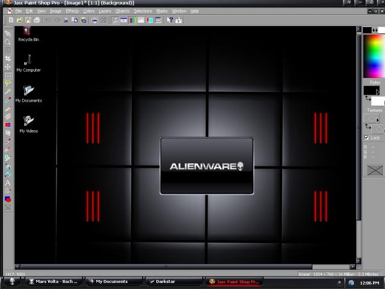The width and height of the screenshot is (385, 289).
Task: Select the Eraser tool
Action: [8, 149]
